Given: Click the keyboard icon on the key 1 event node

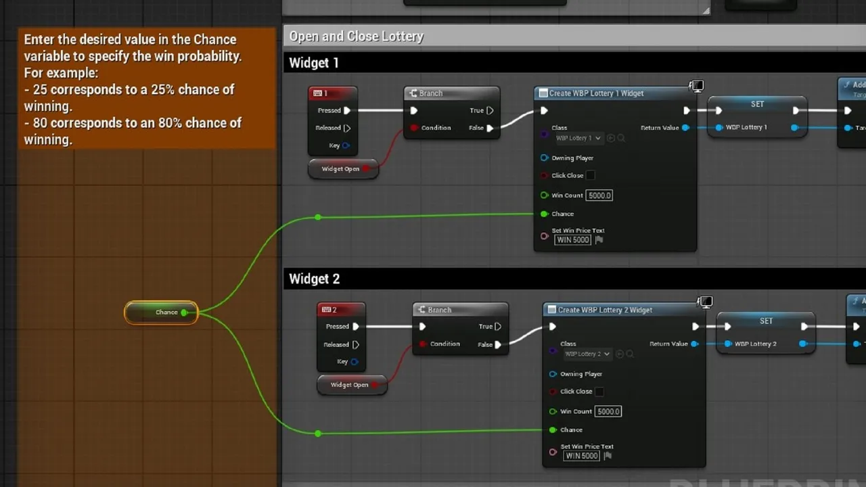Looking at the screenshot, I should [317, 93].
